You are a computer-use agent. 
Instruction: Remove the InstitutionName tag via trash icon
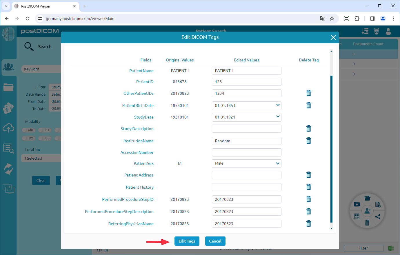309,141
